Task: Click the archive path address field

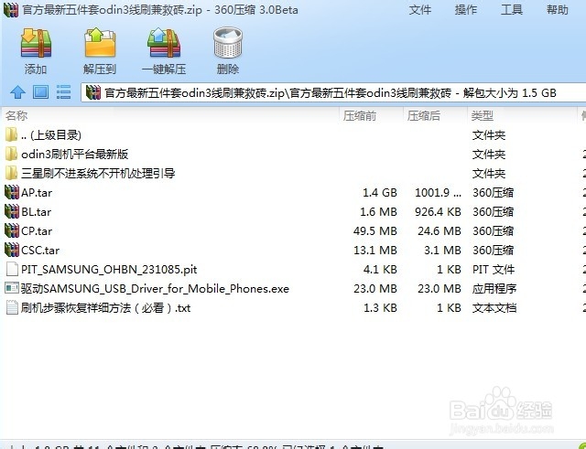Action: click(333, 92)
